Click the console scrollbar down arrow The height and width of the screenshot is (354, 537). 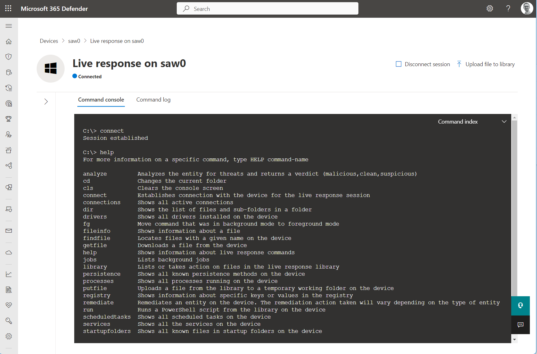tap(514, 339)
